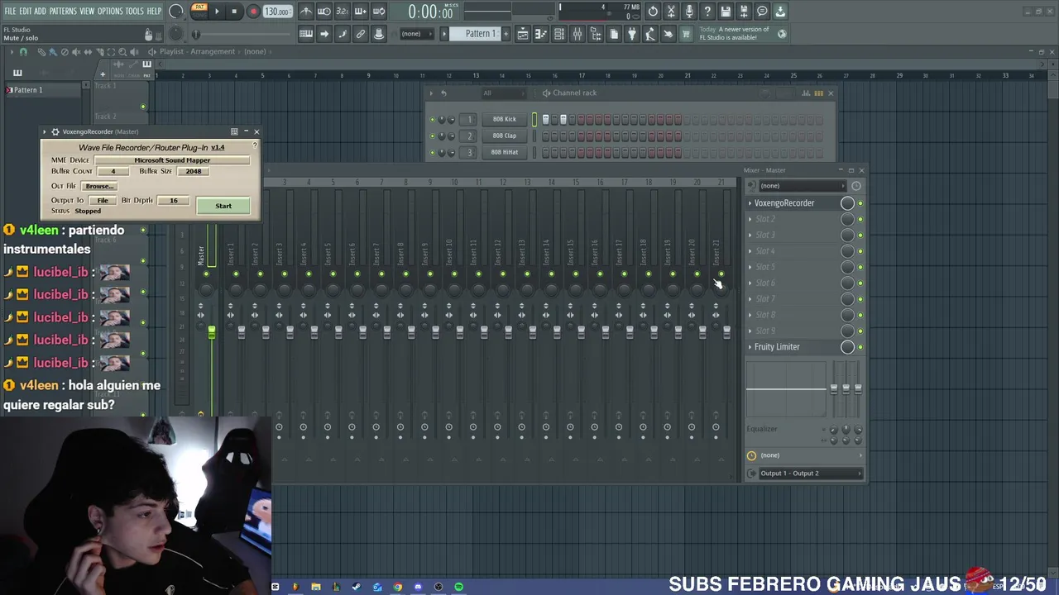
Task: Adjust the Master track volume fader
Action: tap(212, 332)
